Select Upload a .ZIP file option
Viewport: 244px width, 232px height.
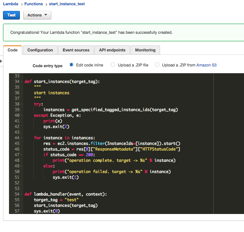pos(113,65)
